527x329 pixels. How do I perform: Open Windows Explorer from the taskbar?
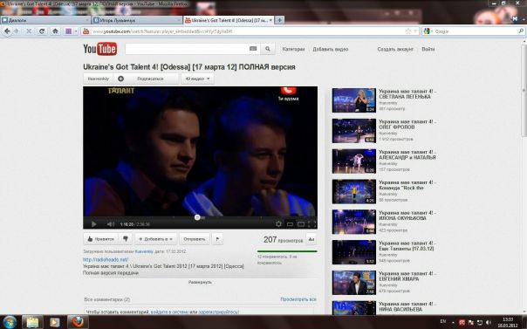[32, 322]
